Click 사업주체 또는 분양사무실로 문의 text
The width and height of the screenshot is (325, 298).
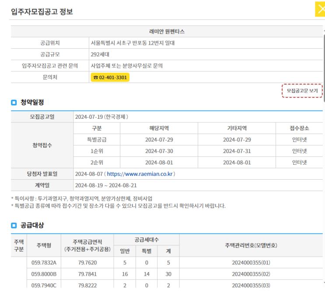127,66
